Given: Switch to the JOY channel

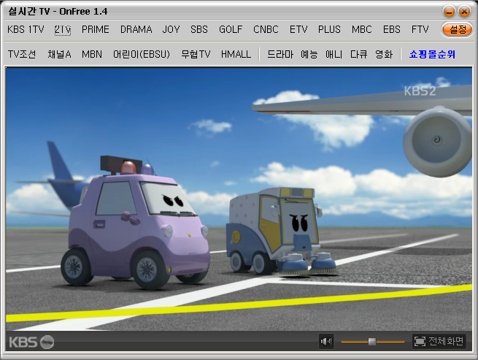Looking at the screenshot, I should point(171,30).
